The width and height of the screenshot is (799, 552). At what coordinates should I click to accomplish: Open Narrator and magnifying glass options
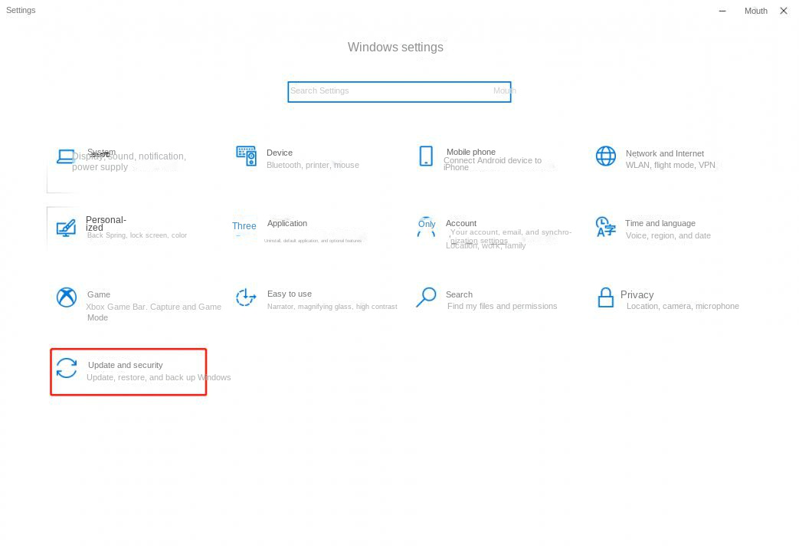click(332, 306)
